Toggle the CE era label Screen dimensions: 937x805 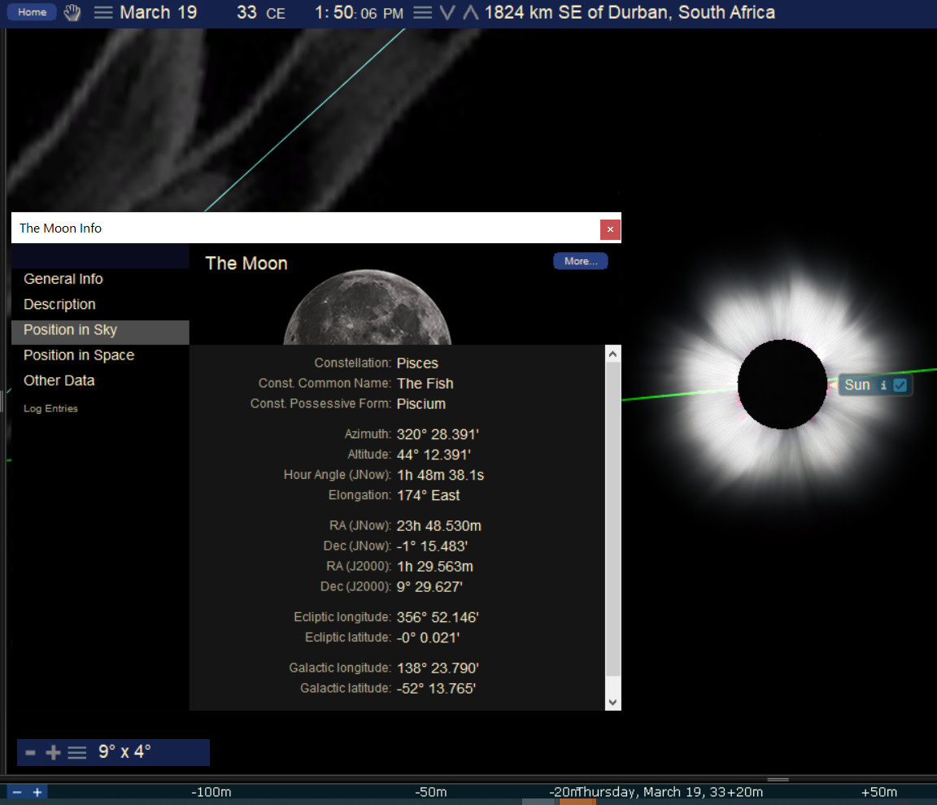[276, 14]
